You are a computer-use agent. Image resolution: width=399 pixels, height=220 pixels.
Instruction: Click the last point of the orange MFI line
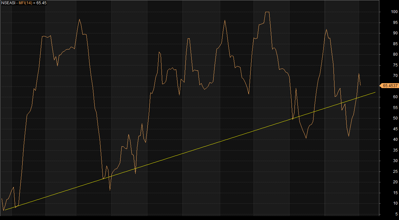[x=360, y=85]
